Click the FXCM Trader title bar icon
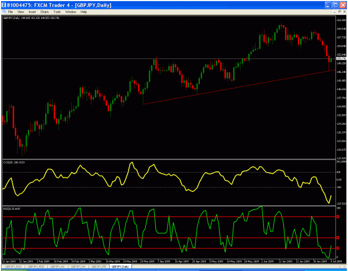This screenshot has width=348, height=271. click(x=4, y=5)
